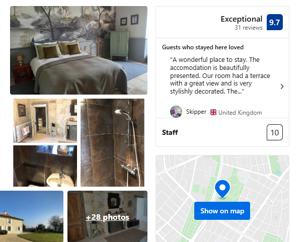This screenshot has width=308, height=242.
Task: Open the main bedroom photo
Action: pyautogui.click(x=79, y=50)
